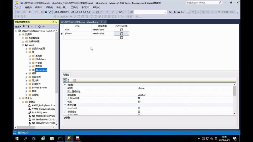Click the nam column name cell
Screen dimensions: 253x142
pos(77,30)
